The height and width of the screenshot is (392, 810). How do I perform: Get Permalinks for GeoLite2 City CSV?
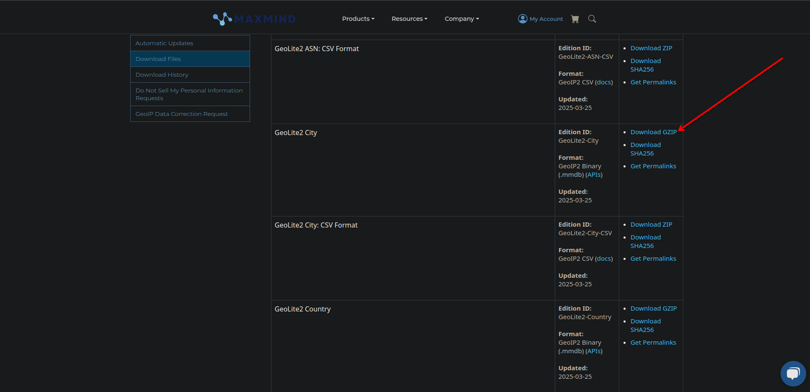(653, 259)
